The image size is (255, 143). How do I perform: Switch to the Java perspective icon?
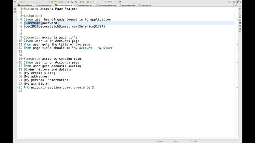(237, 2)
